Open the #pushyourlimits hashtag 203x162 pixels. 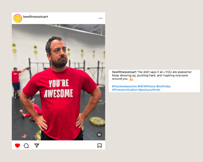(x=149, y=90)
